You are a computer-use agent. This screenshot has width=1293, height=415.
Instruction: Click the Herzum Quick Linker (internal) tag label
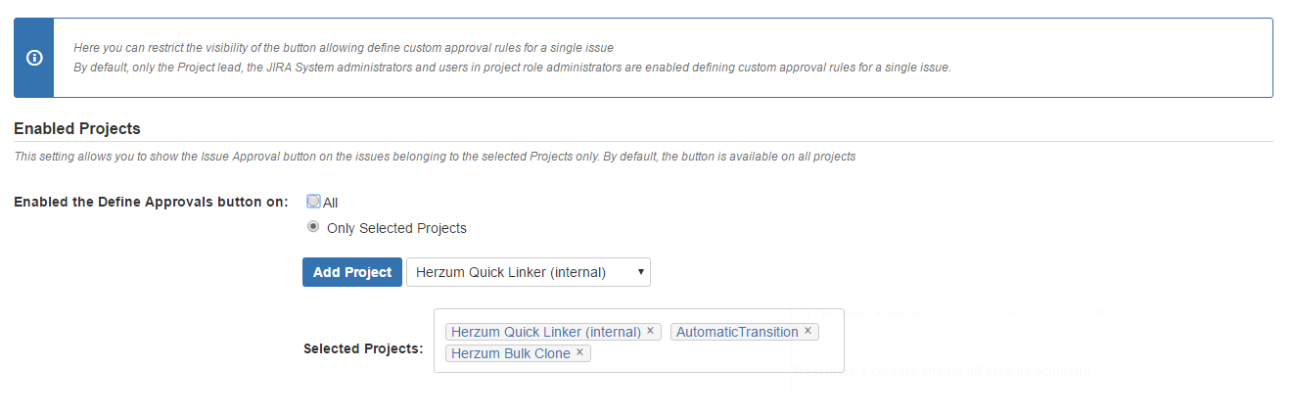(x=545, y=332)
